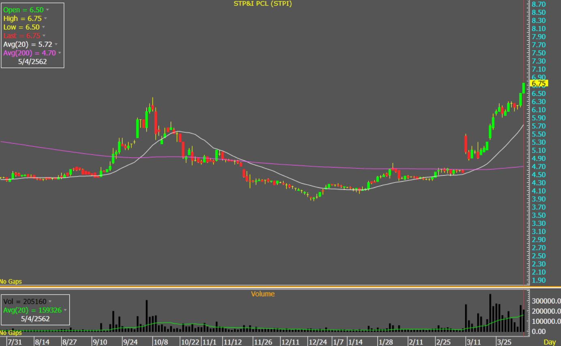Click the 10/22 date axis label
561x346 pixels.
pos(191,342)
